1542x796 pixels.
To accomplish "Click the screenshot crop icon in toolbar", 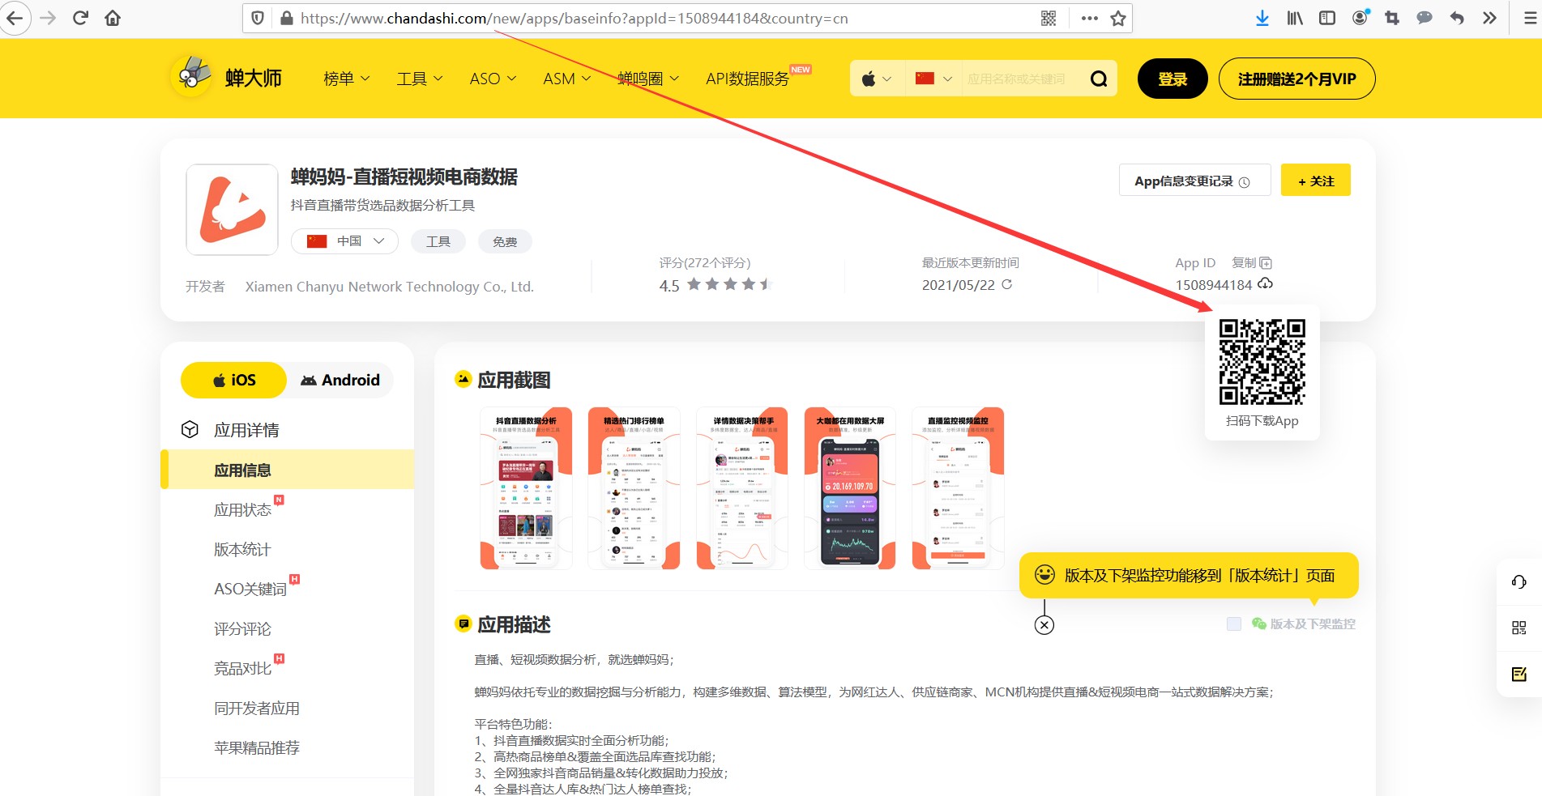I will [x=1392, y=18].
